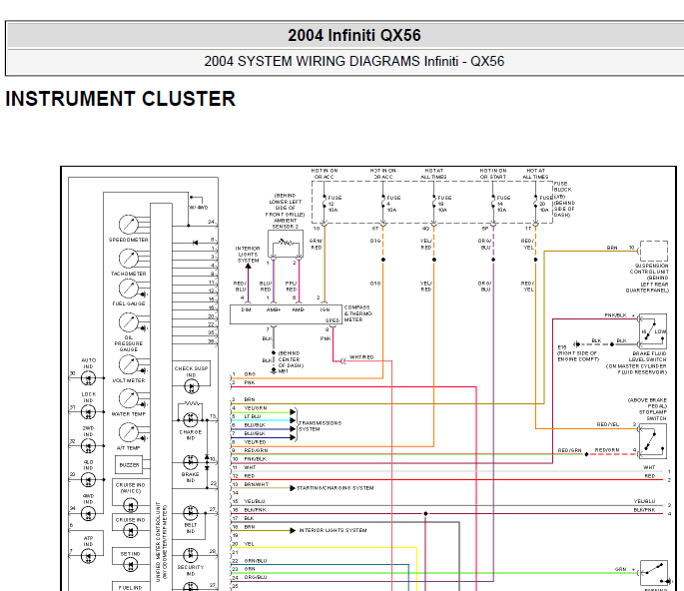Click the Stoplamp Switch symbol
Image resolution: width=684 pixels, height=591 pixels.
click(653, 441)
